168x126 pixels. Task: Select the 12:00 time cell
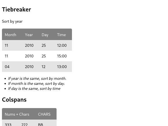[62, 45]
